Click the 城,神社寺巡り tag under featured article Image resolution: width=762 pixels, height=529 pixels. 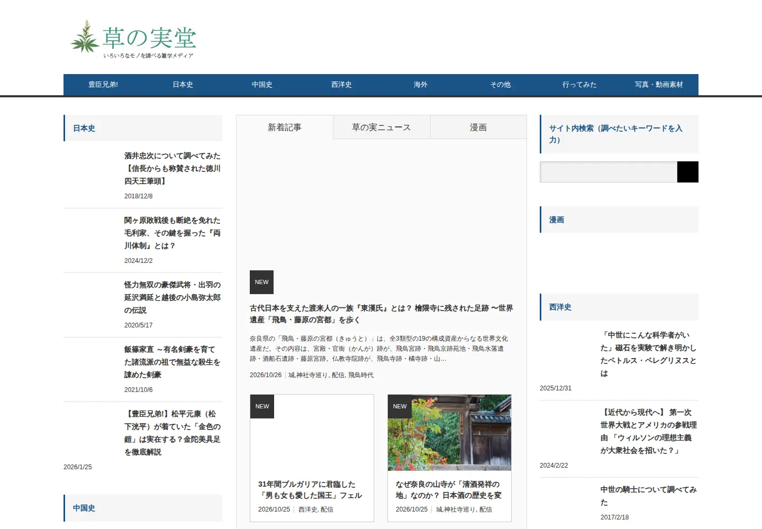(x=308, y=375)
